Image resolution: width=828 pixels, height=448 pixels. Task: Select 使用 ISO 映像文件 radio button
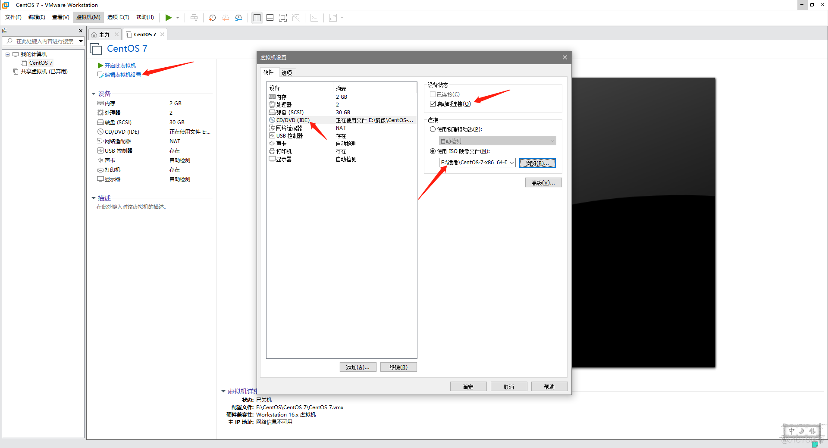click(433, 151)
